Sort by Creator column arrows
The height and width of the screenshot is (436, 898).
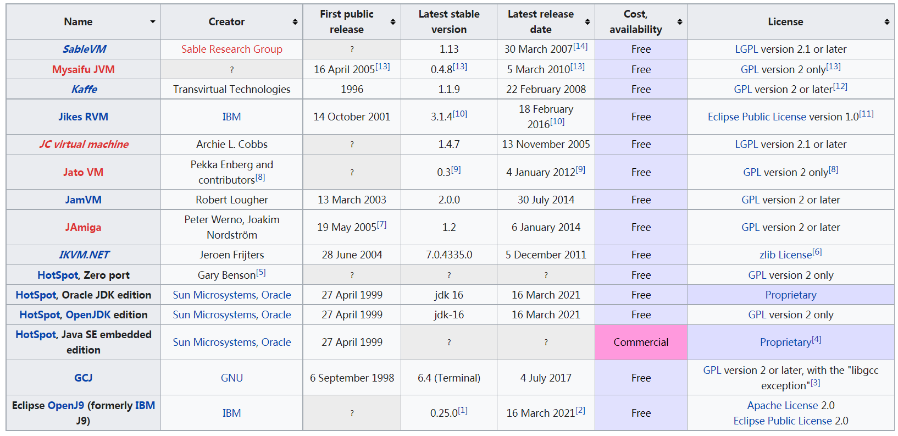click(x=295, y=22)
